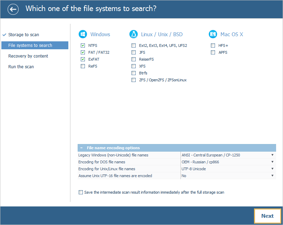Change the DOS file names encoding

click(272, 162)
